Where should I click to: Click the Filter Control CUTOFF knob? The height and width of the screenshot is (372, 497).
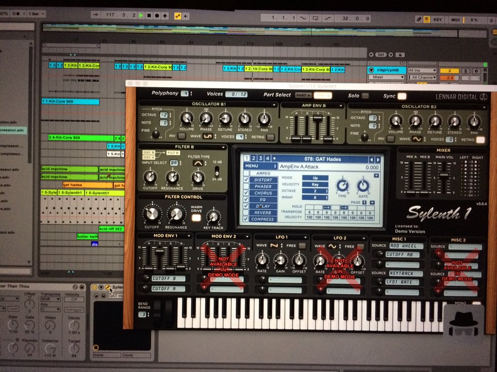tap(152, 214)
